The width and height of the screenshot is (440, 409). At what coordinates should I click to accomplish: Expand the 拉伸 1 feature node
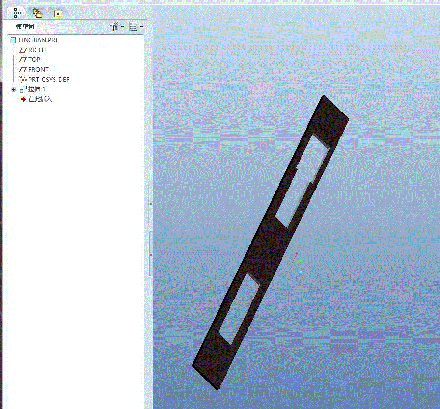pyautogui.click(x=13, y=90)
